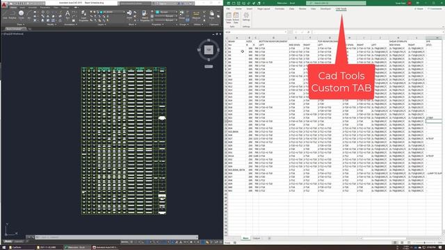Click the ViewCube TOP face in AutoCAD

point(209,50)
